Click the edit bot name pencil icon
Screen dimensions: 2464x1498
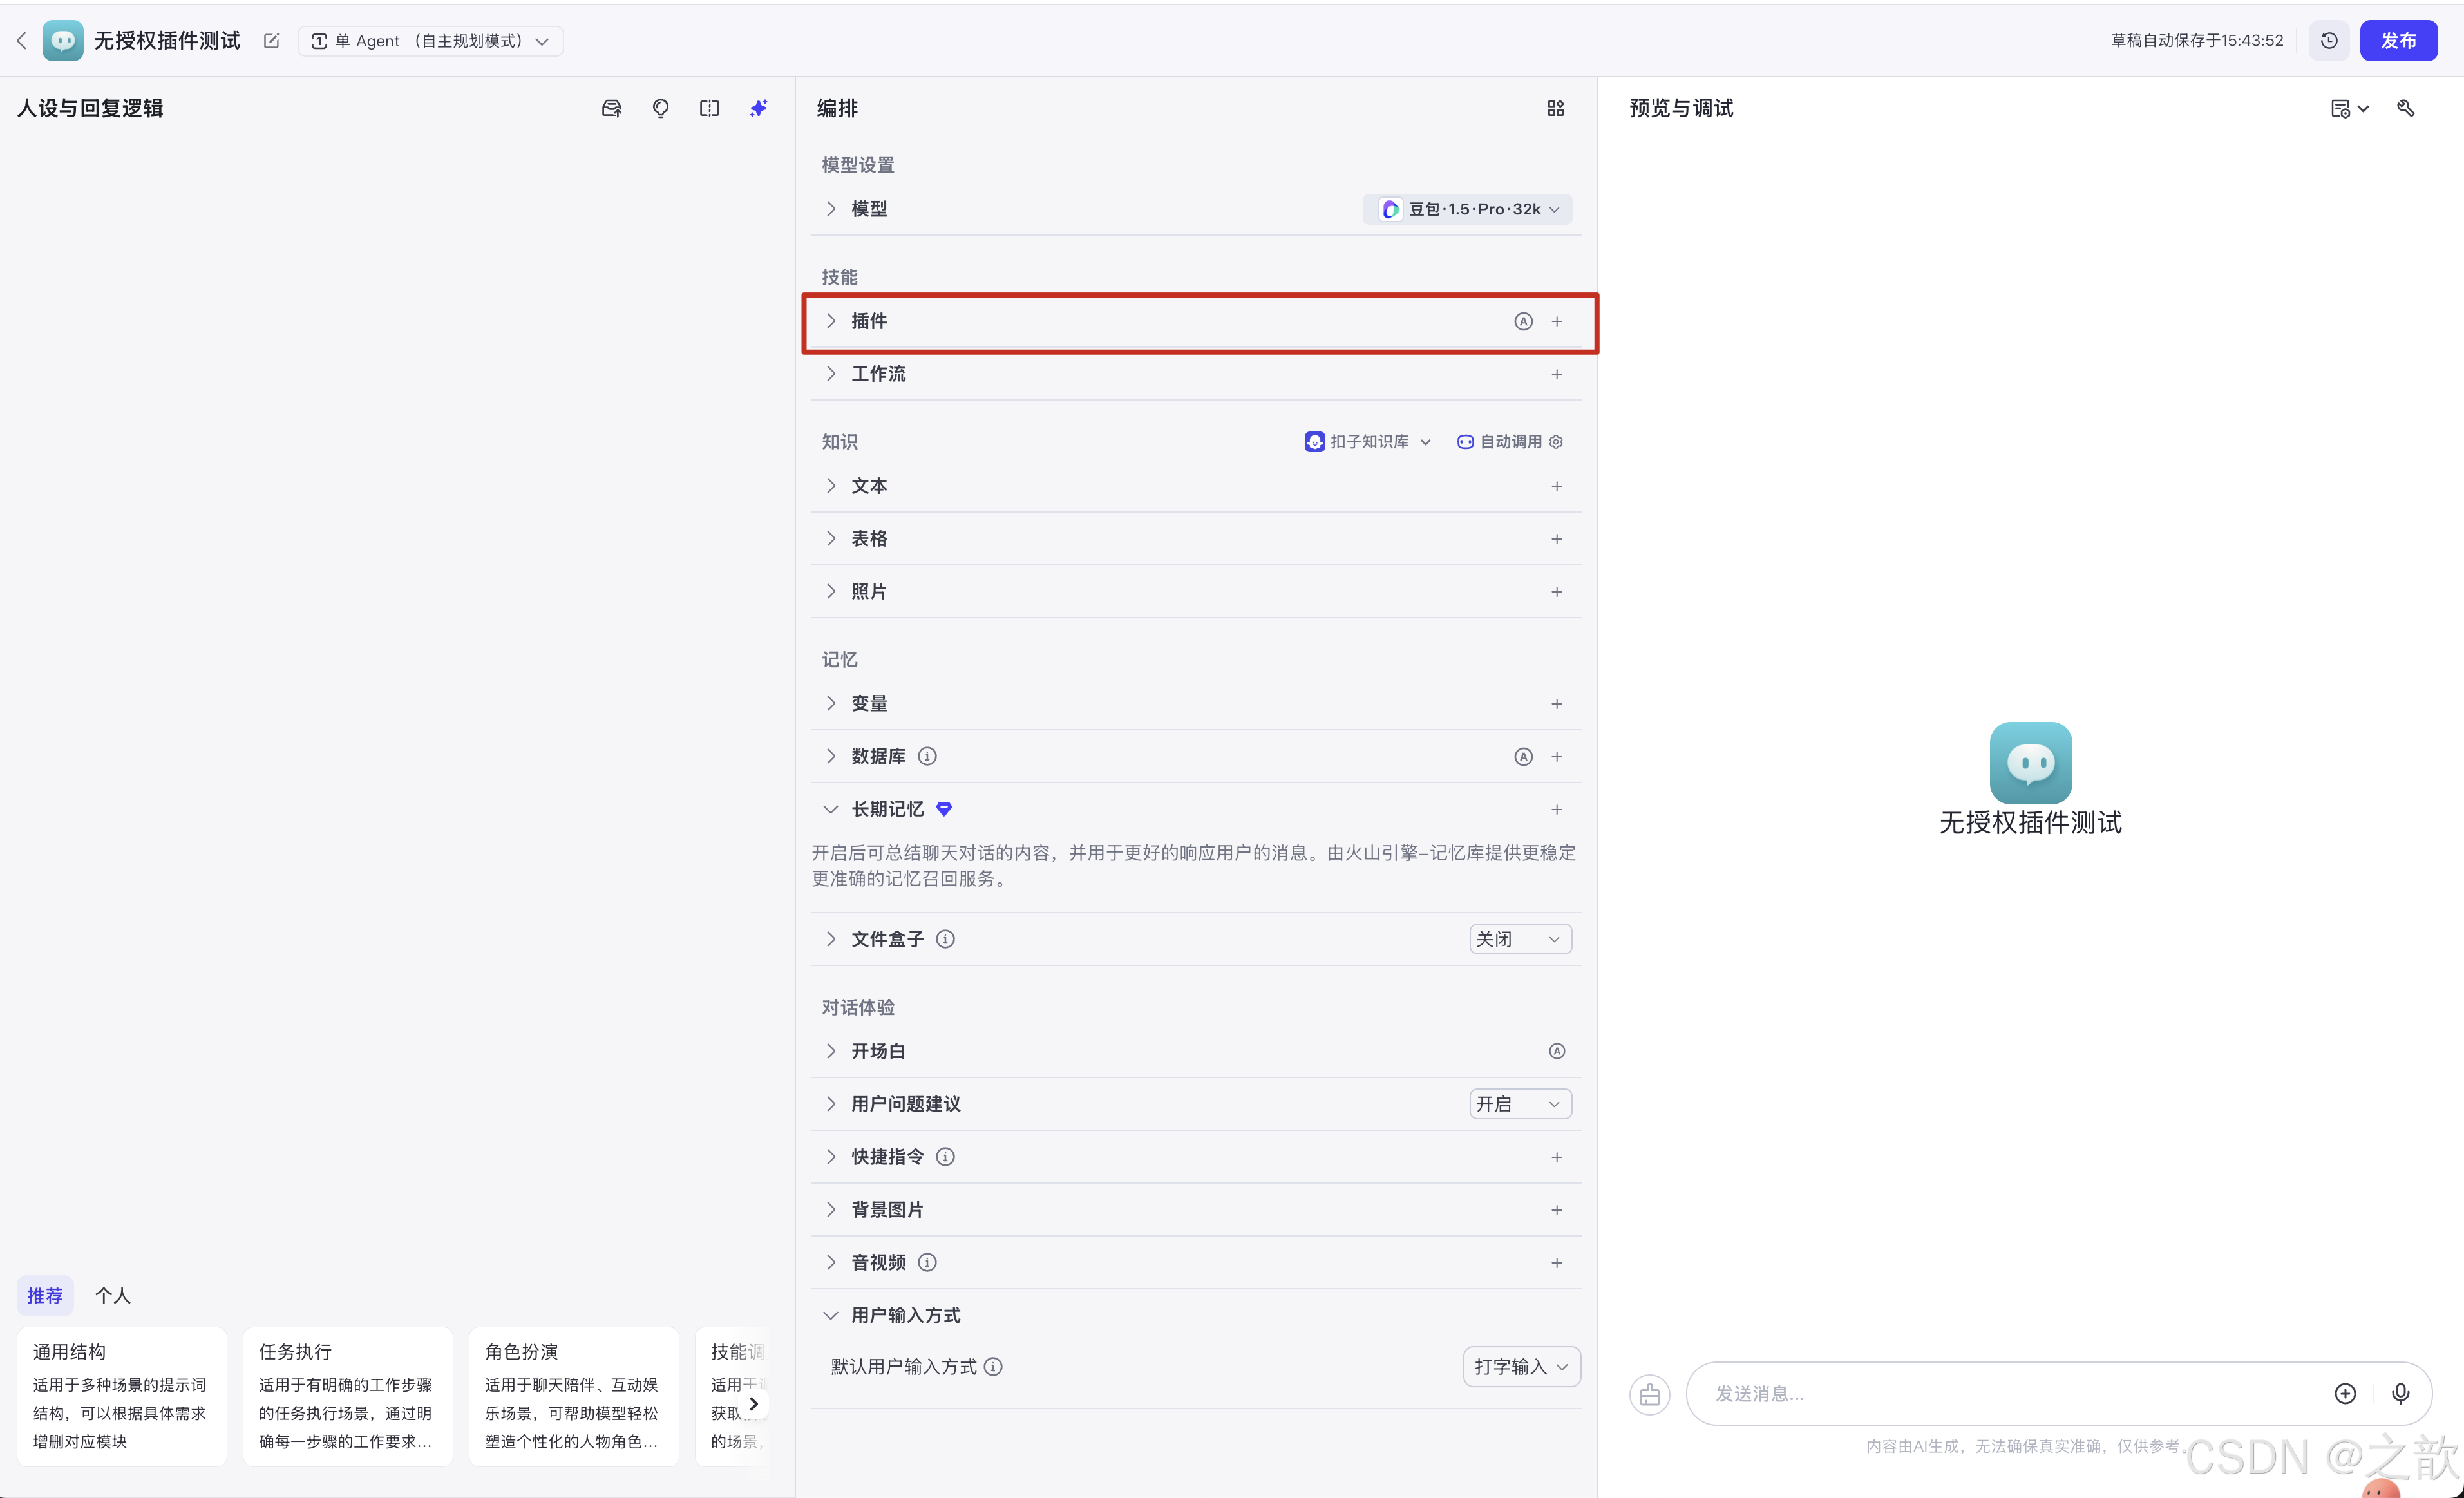[x=271, y=41]
